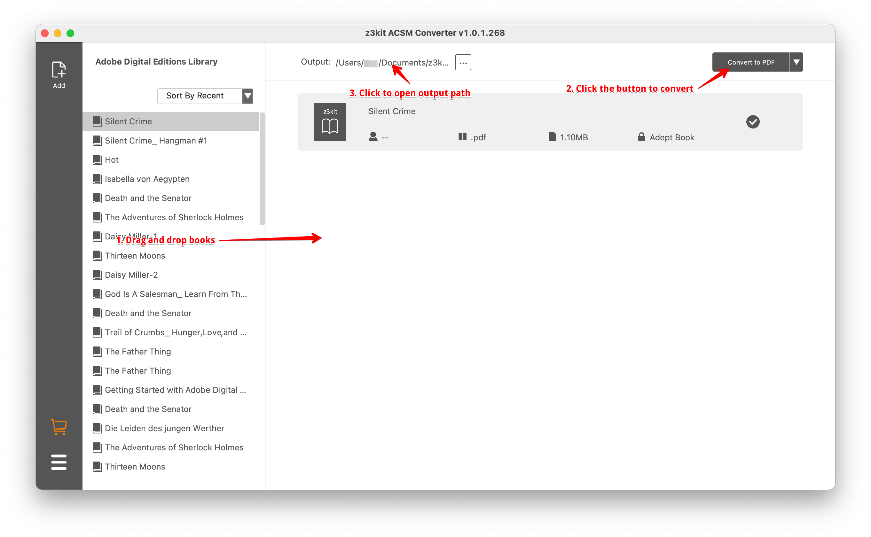Click the library list scrollbar
The height and width of the screenshot is (537, 871).
click(263, 167)
